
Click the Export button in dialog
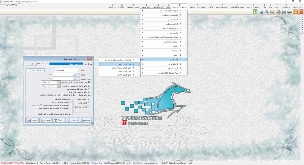(59, 120)
